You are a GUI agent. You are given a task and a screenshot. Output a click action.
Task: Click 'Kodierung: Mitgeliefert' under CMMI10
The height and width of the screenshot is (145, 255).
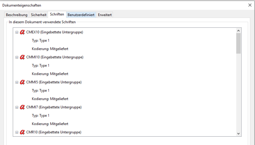50,74
